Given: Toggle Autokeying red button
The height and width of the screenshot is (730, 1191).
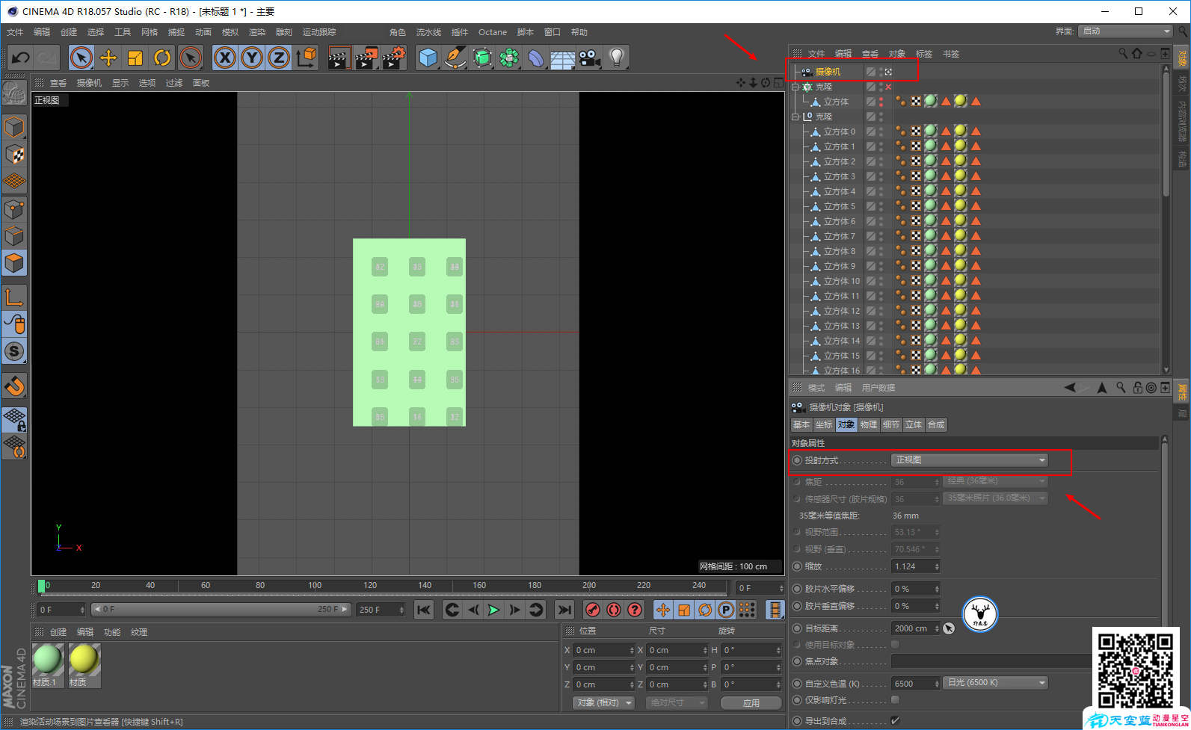Looking at the screenshot, I should point(614,610).
